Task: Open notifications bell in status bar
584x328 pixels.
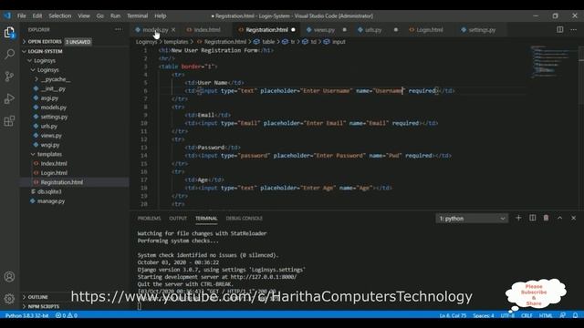Action: click(575, 315)
